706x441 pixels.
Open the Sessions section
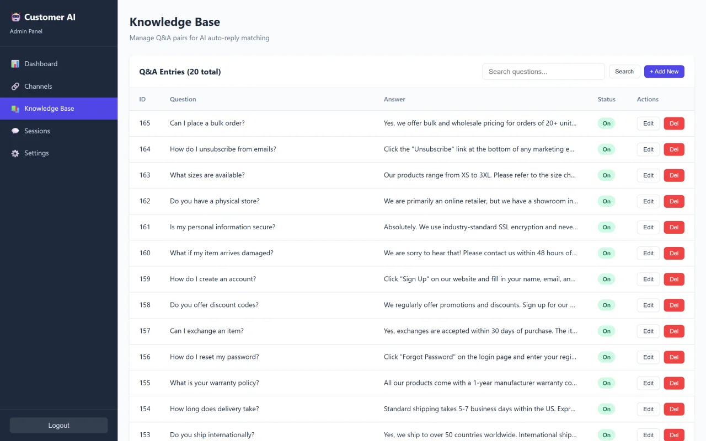(x=58, y=131)
